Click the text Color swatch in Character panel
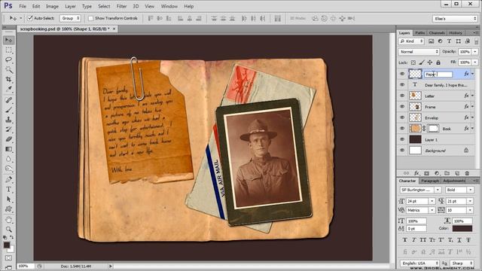The height and width of the screenshot is (271, 482). (462, 228)
